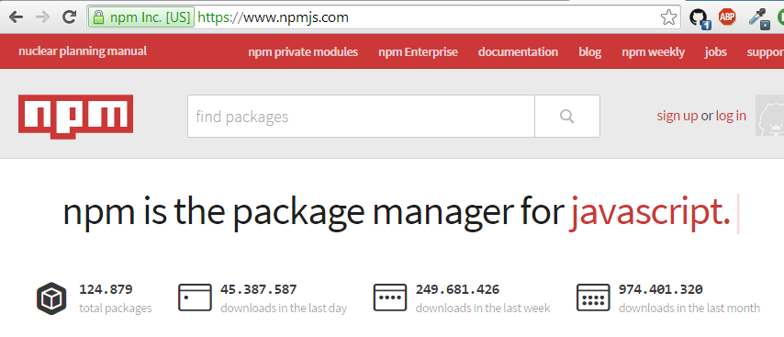The height and width of the screenshot is (337, 784).
Task: View the npm Inc. security certificate badge
Action: tap(141, 17)
